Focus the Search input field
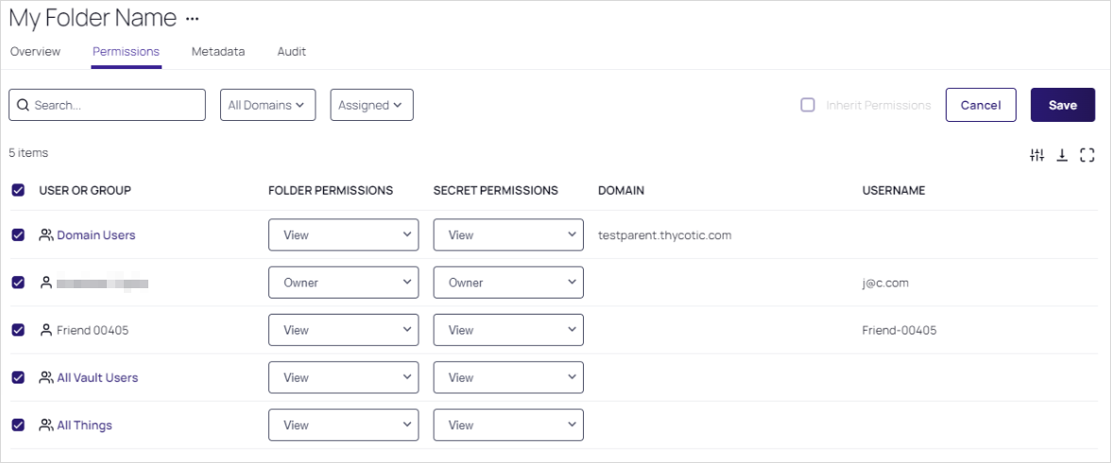 coord(115,105)
